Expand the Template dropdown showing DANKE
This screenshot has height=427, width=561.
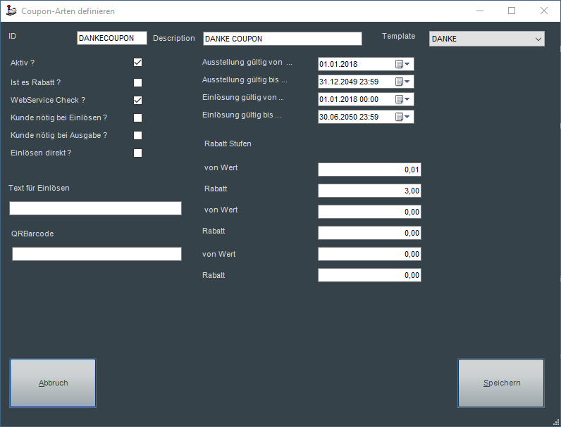pos(486,39)
